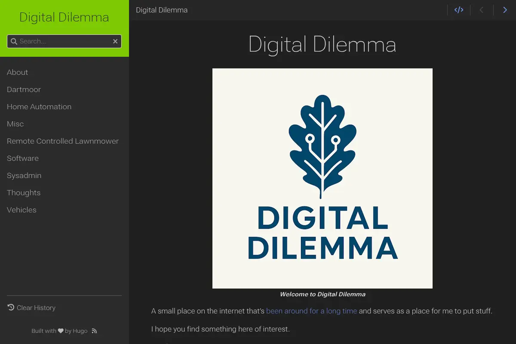Click the search magnifier icon
This screenshot has width=516, height=344.
[14, 41]
